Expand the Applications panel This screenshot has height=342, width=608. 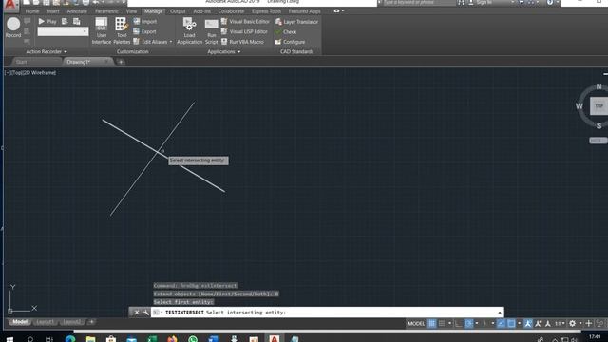(224, 51)
